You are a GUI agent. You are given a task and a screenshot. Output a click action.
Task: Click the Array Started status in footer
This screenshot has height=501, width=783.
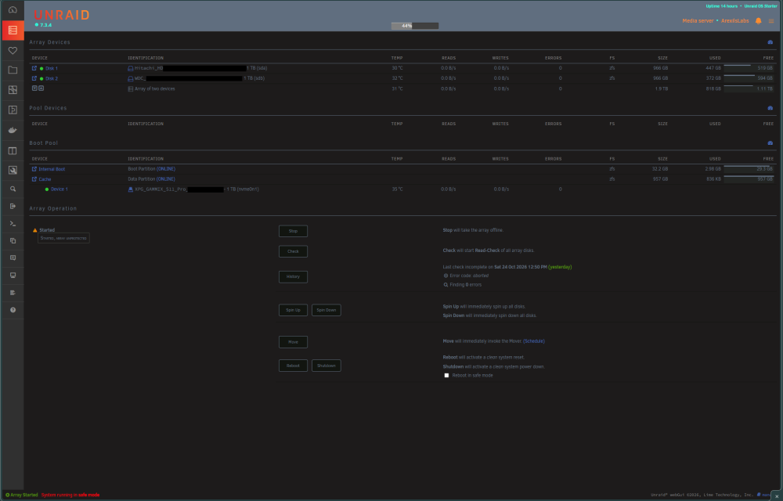click(x=21, y=495)
